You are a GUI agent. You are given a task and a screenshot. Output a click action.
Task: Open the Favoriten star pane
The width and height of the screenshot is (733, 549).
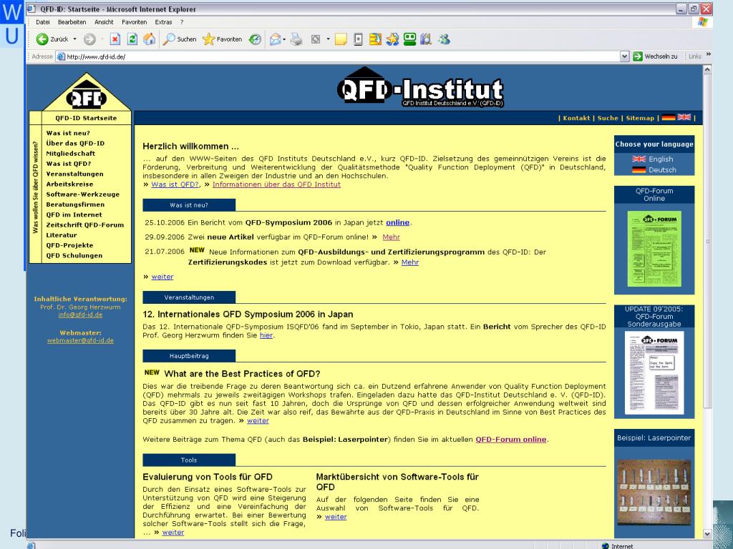pos(222,39)
